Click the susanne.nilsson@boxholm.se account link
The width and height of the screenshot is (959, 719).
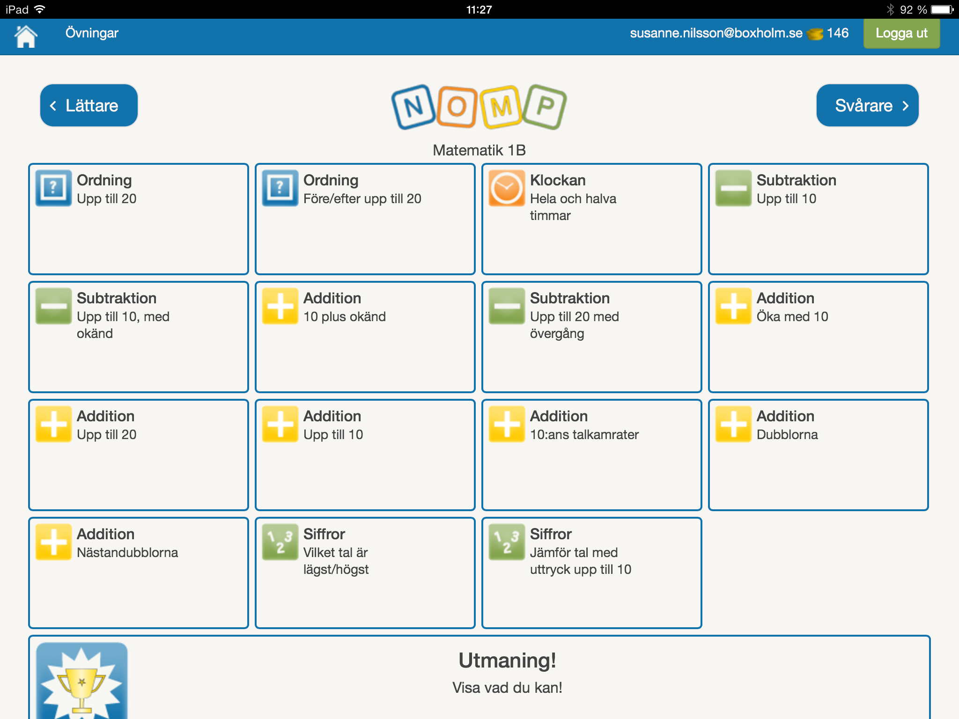[x=716, y=33]
